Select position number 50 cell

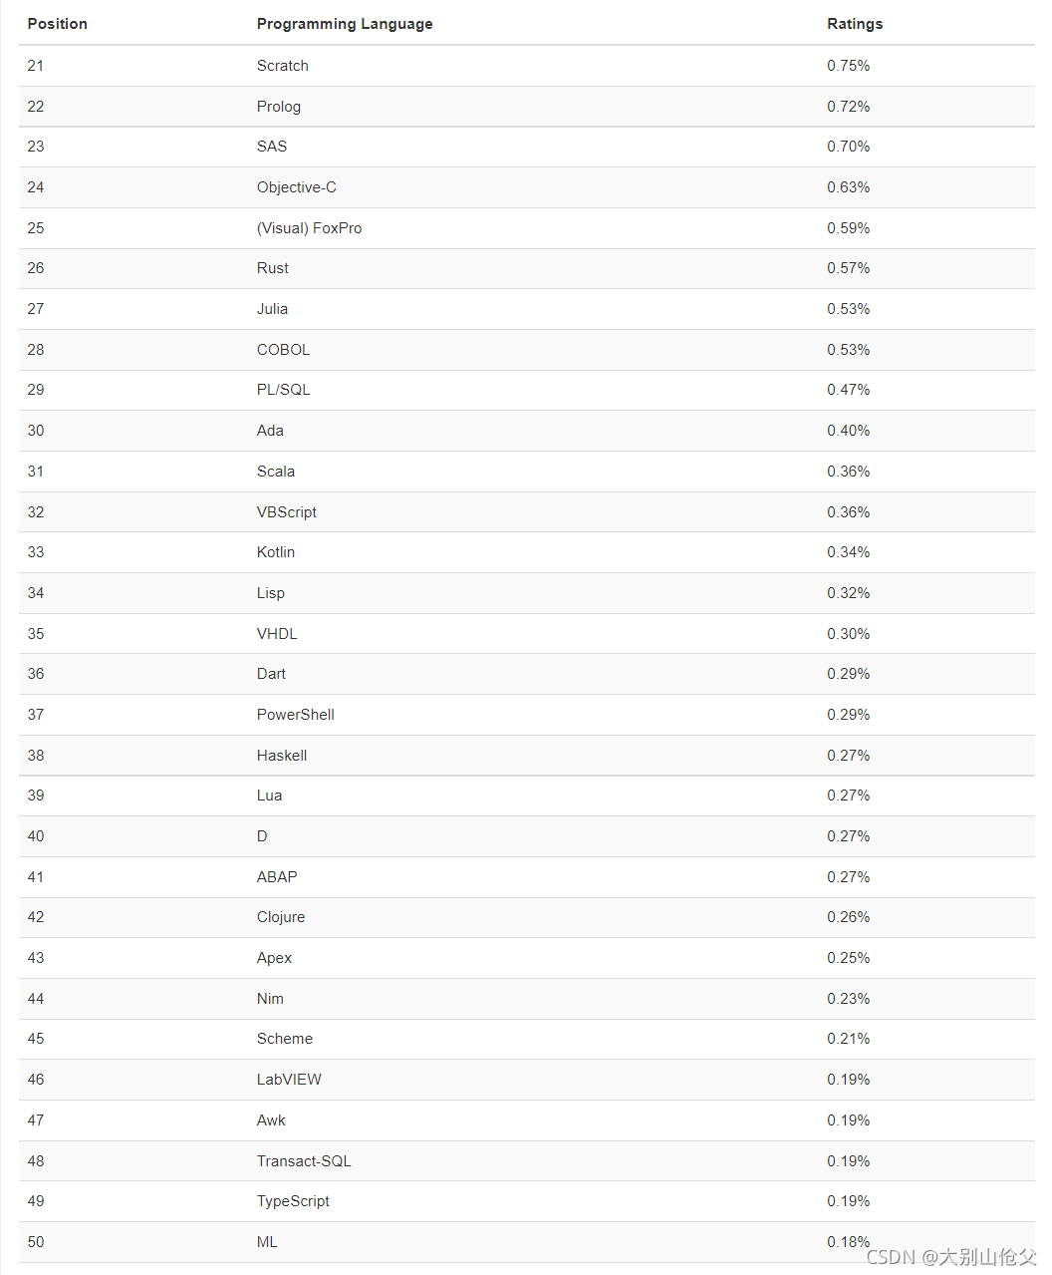(x=36, y=1242)
